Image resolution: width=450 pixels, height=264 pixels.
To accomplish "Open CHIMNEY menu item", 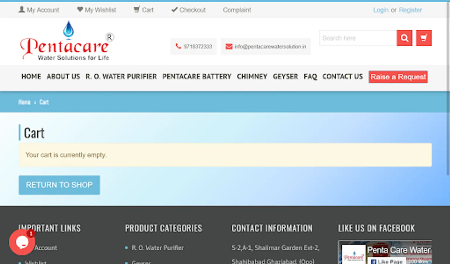I will [252, 77].
